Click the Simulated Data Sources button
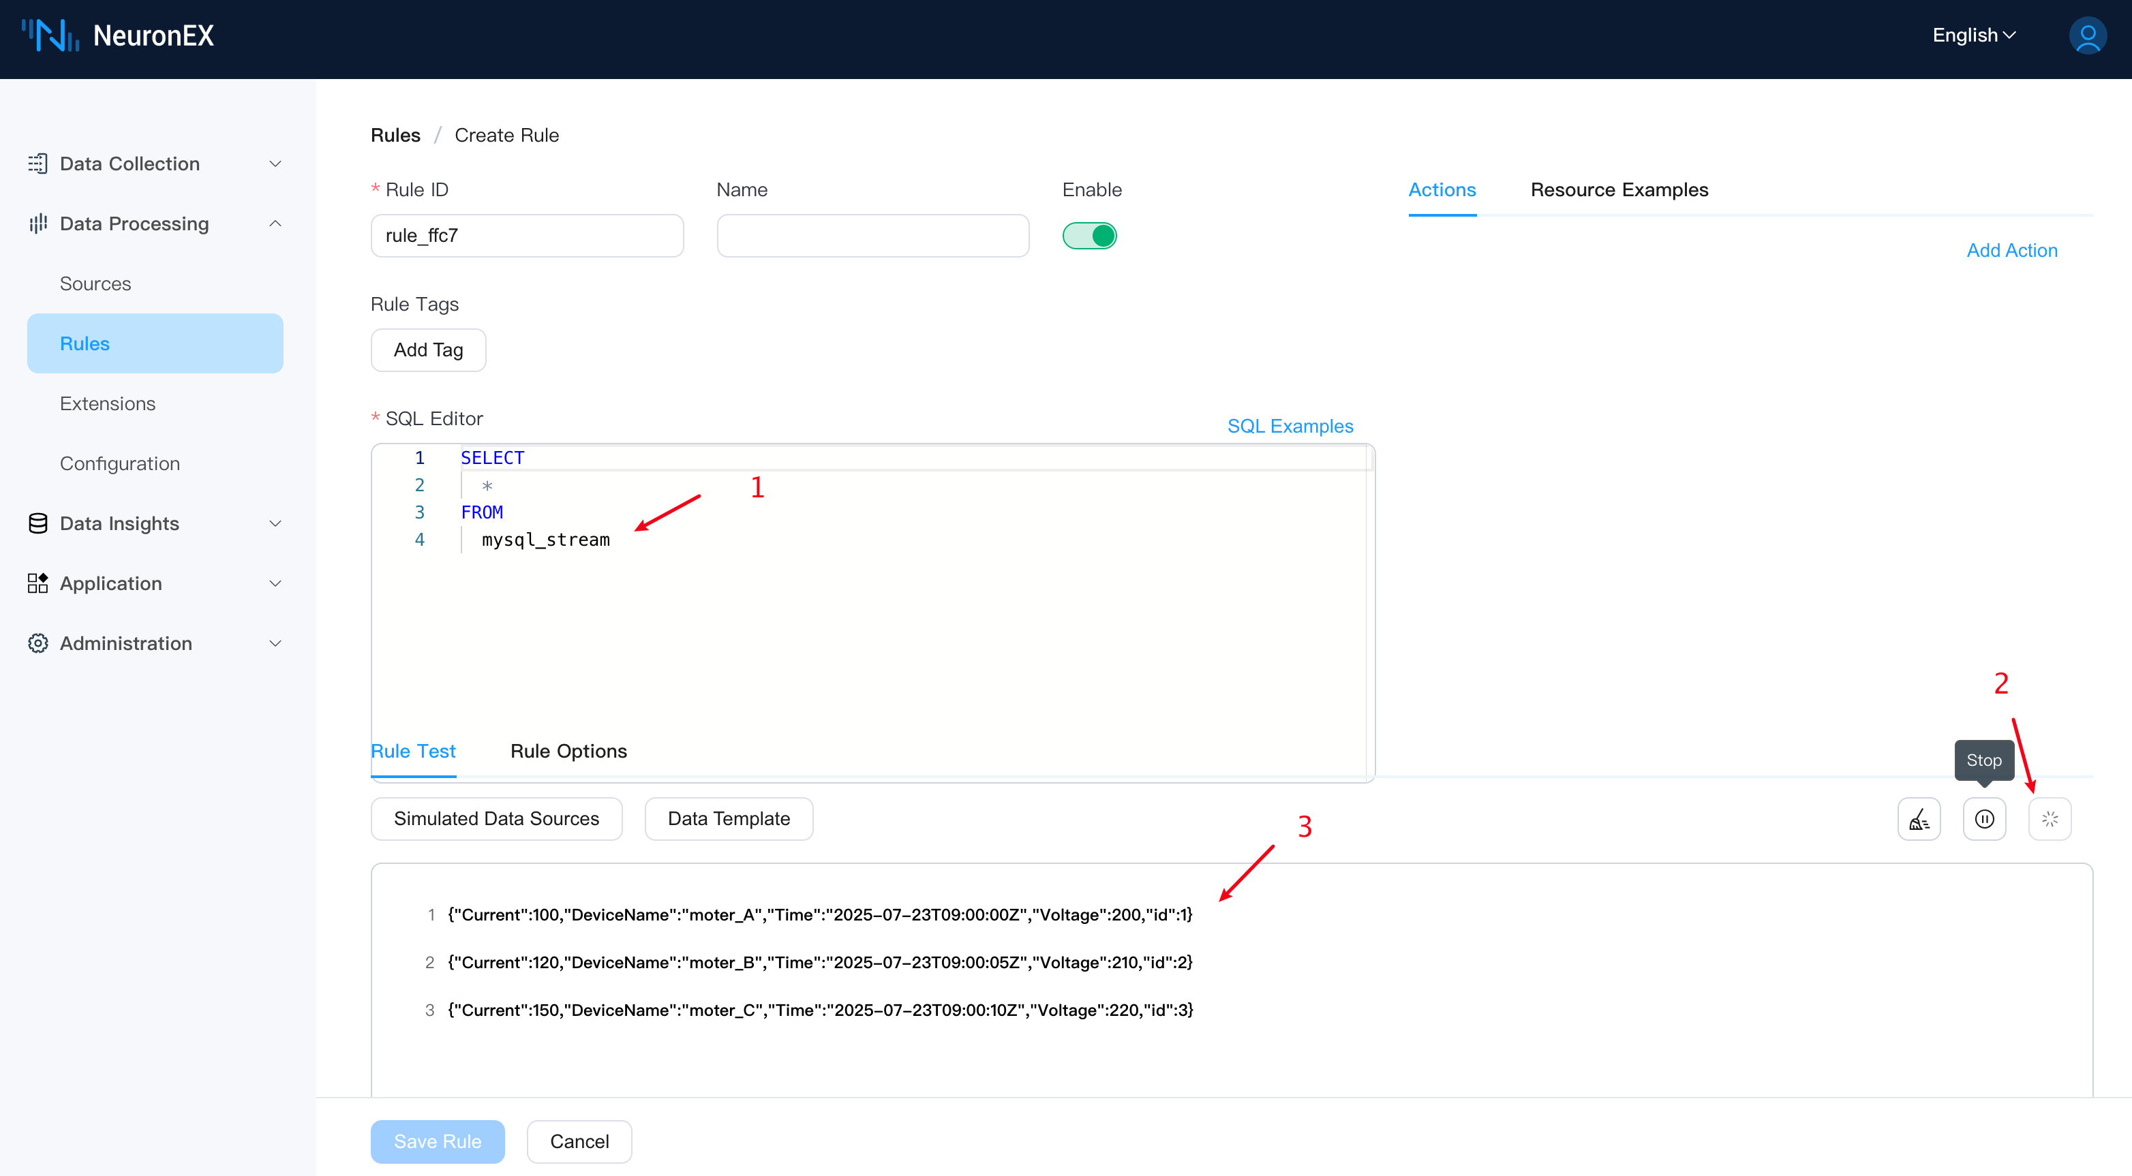2132x1176 pixels. (496, 818)
